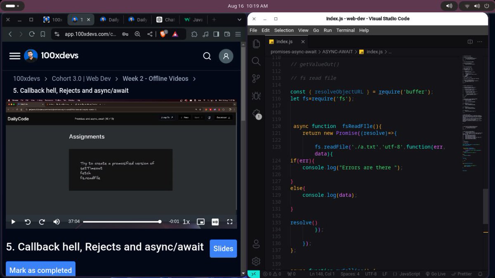Click split editor right icon
The width and height of the screenshot is (495, 278).
470,42
